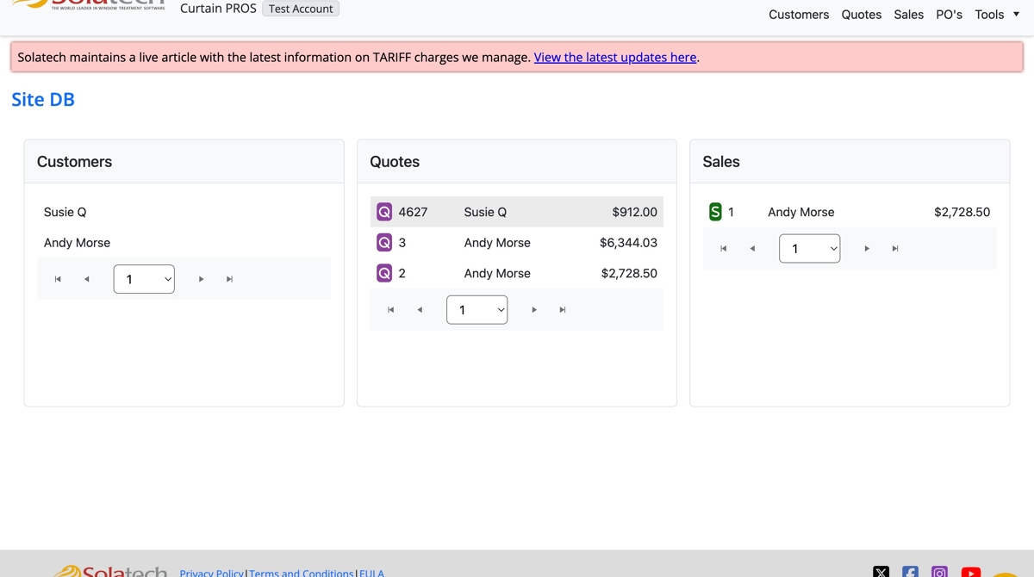Go to last page in Sales pager
1034x577 pixels.
[x=895, y=249]
